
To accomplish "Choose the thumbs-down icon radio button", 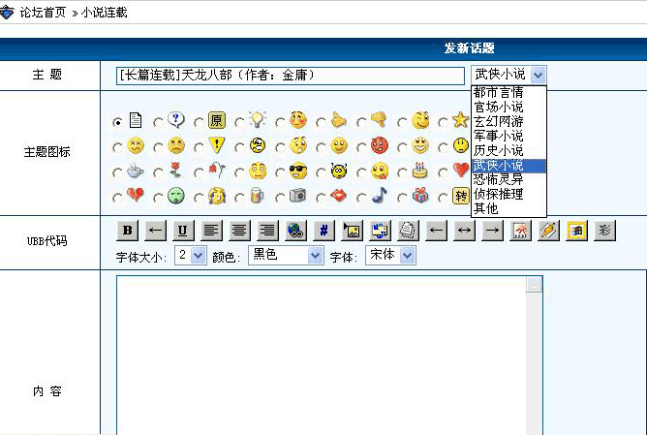I will [361, 122].
